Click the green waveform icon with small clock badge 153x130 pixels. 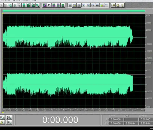point(28,5)
